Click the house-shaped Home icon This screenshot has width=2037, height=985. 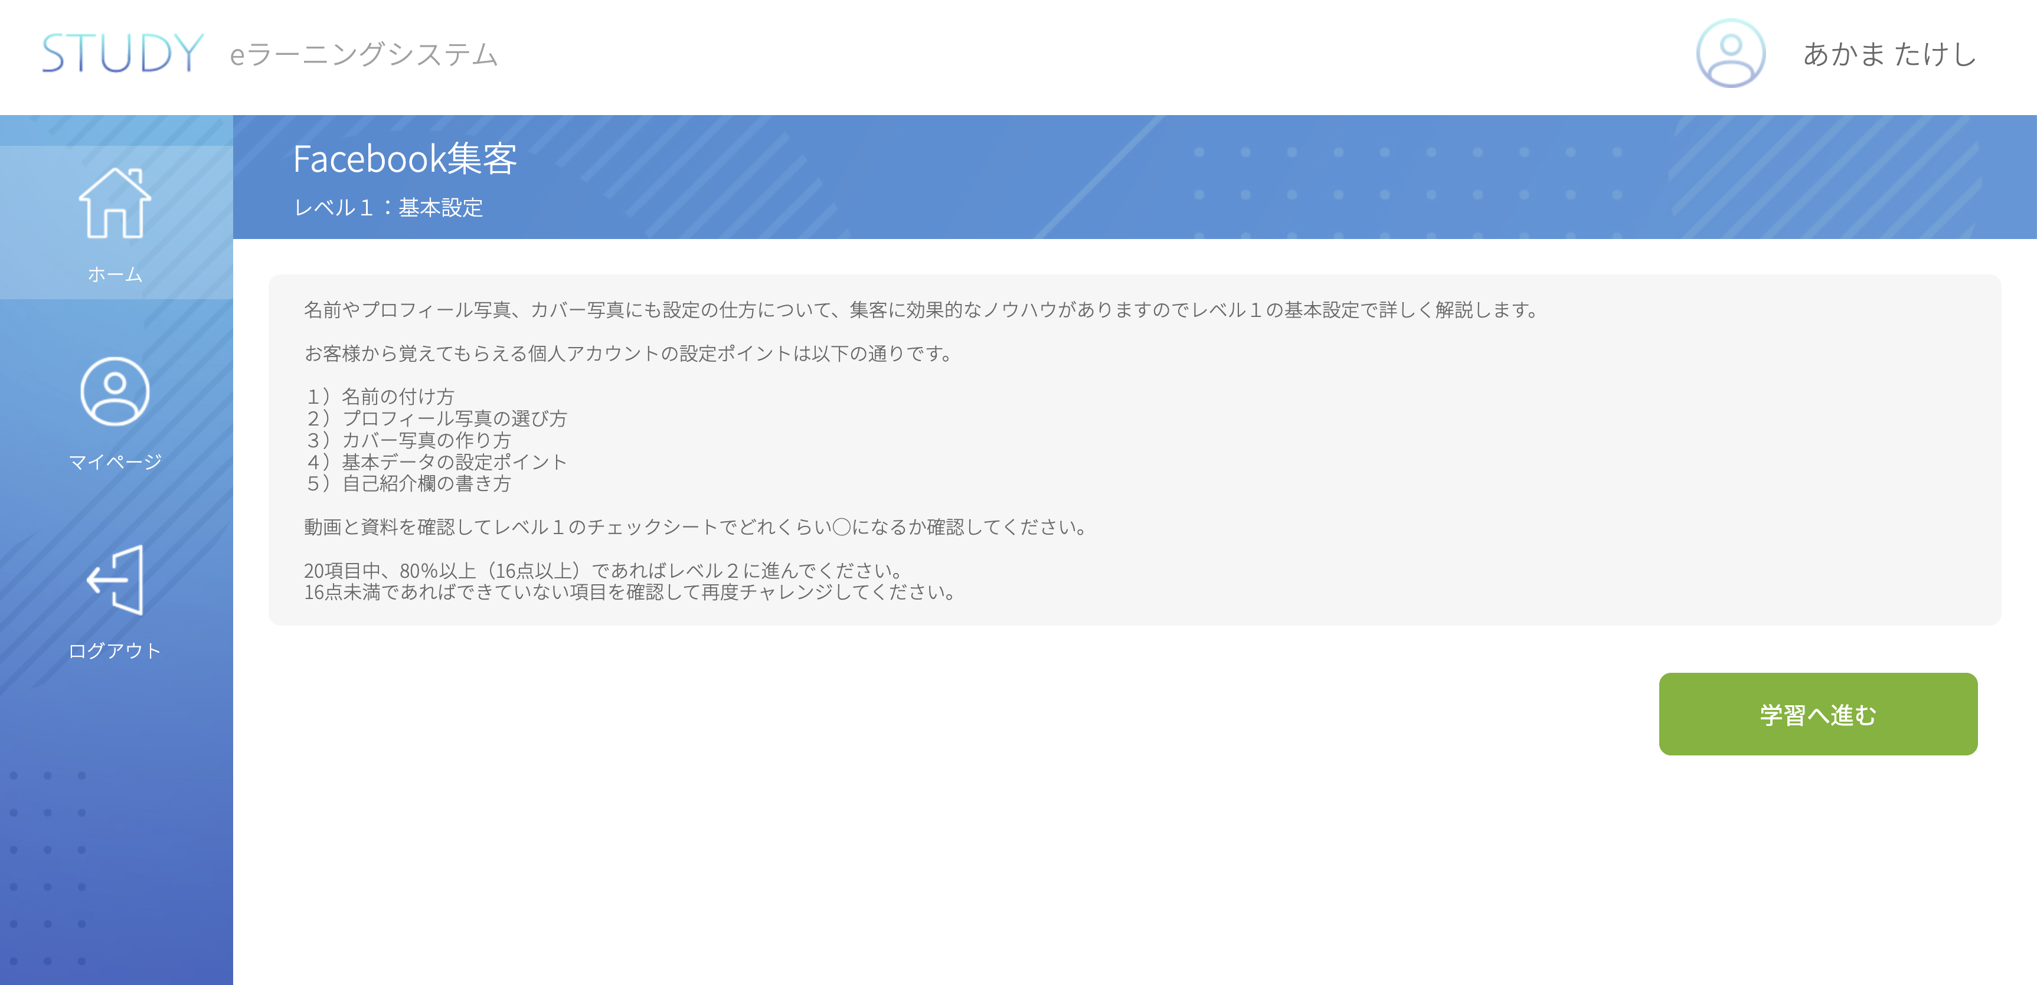click(x=115, y=203)
